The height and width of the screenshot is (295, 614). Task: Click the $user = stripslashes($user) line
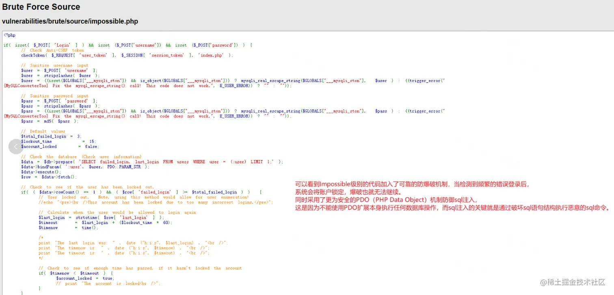61,76
